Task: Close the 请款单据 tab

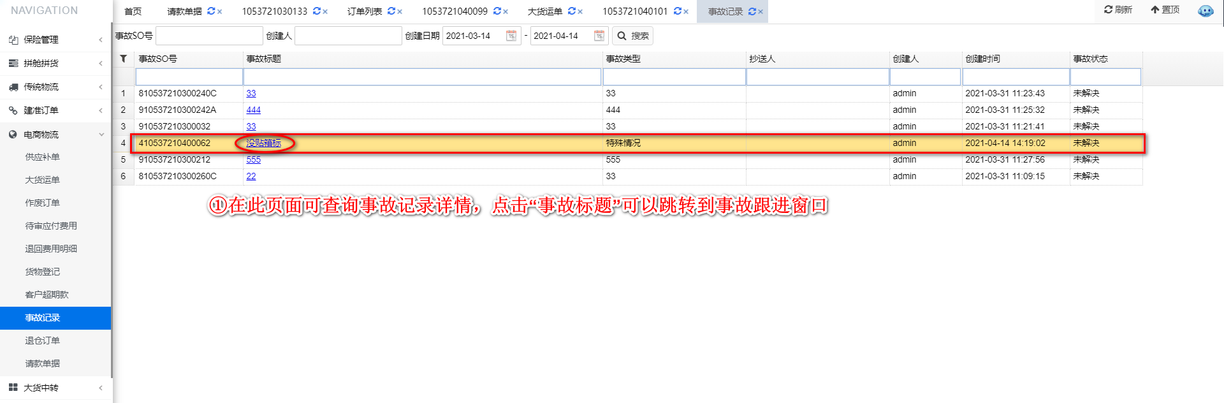Action: (220, 11)
